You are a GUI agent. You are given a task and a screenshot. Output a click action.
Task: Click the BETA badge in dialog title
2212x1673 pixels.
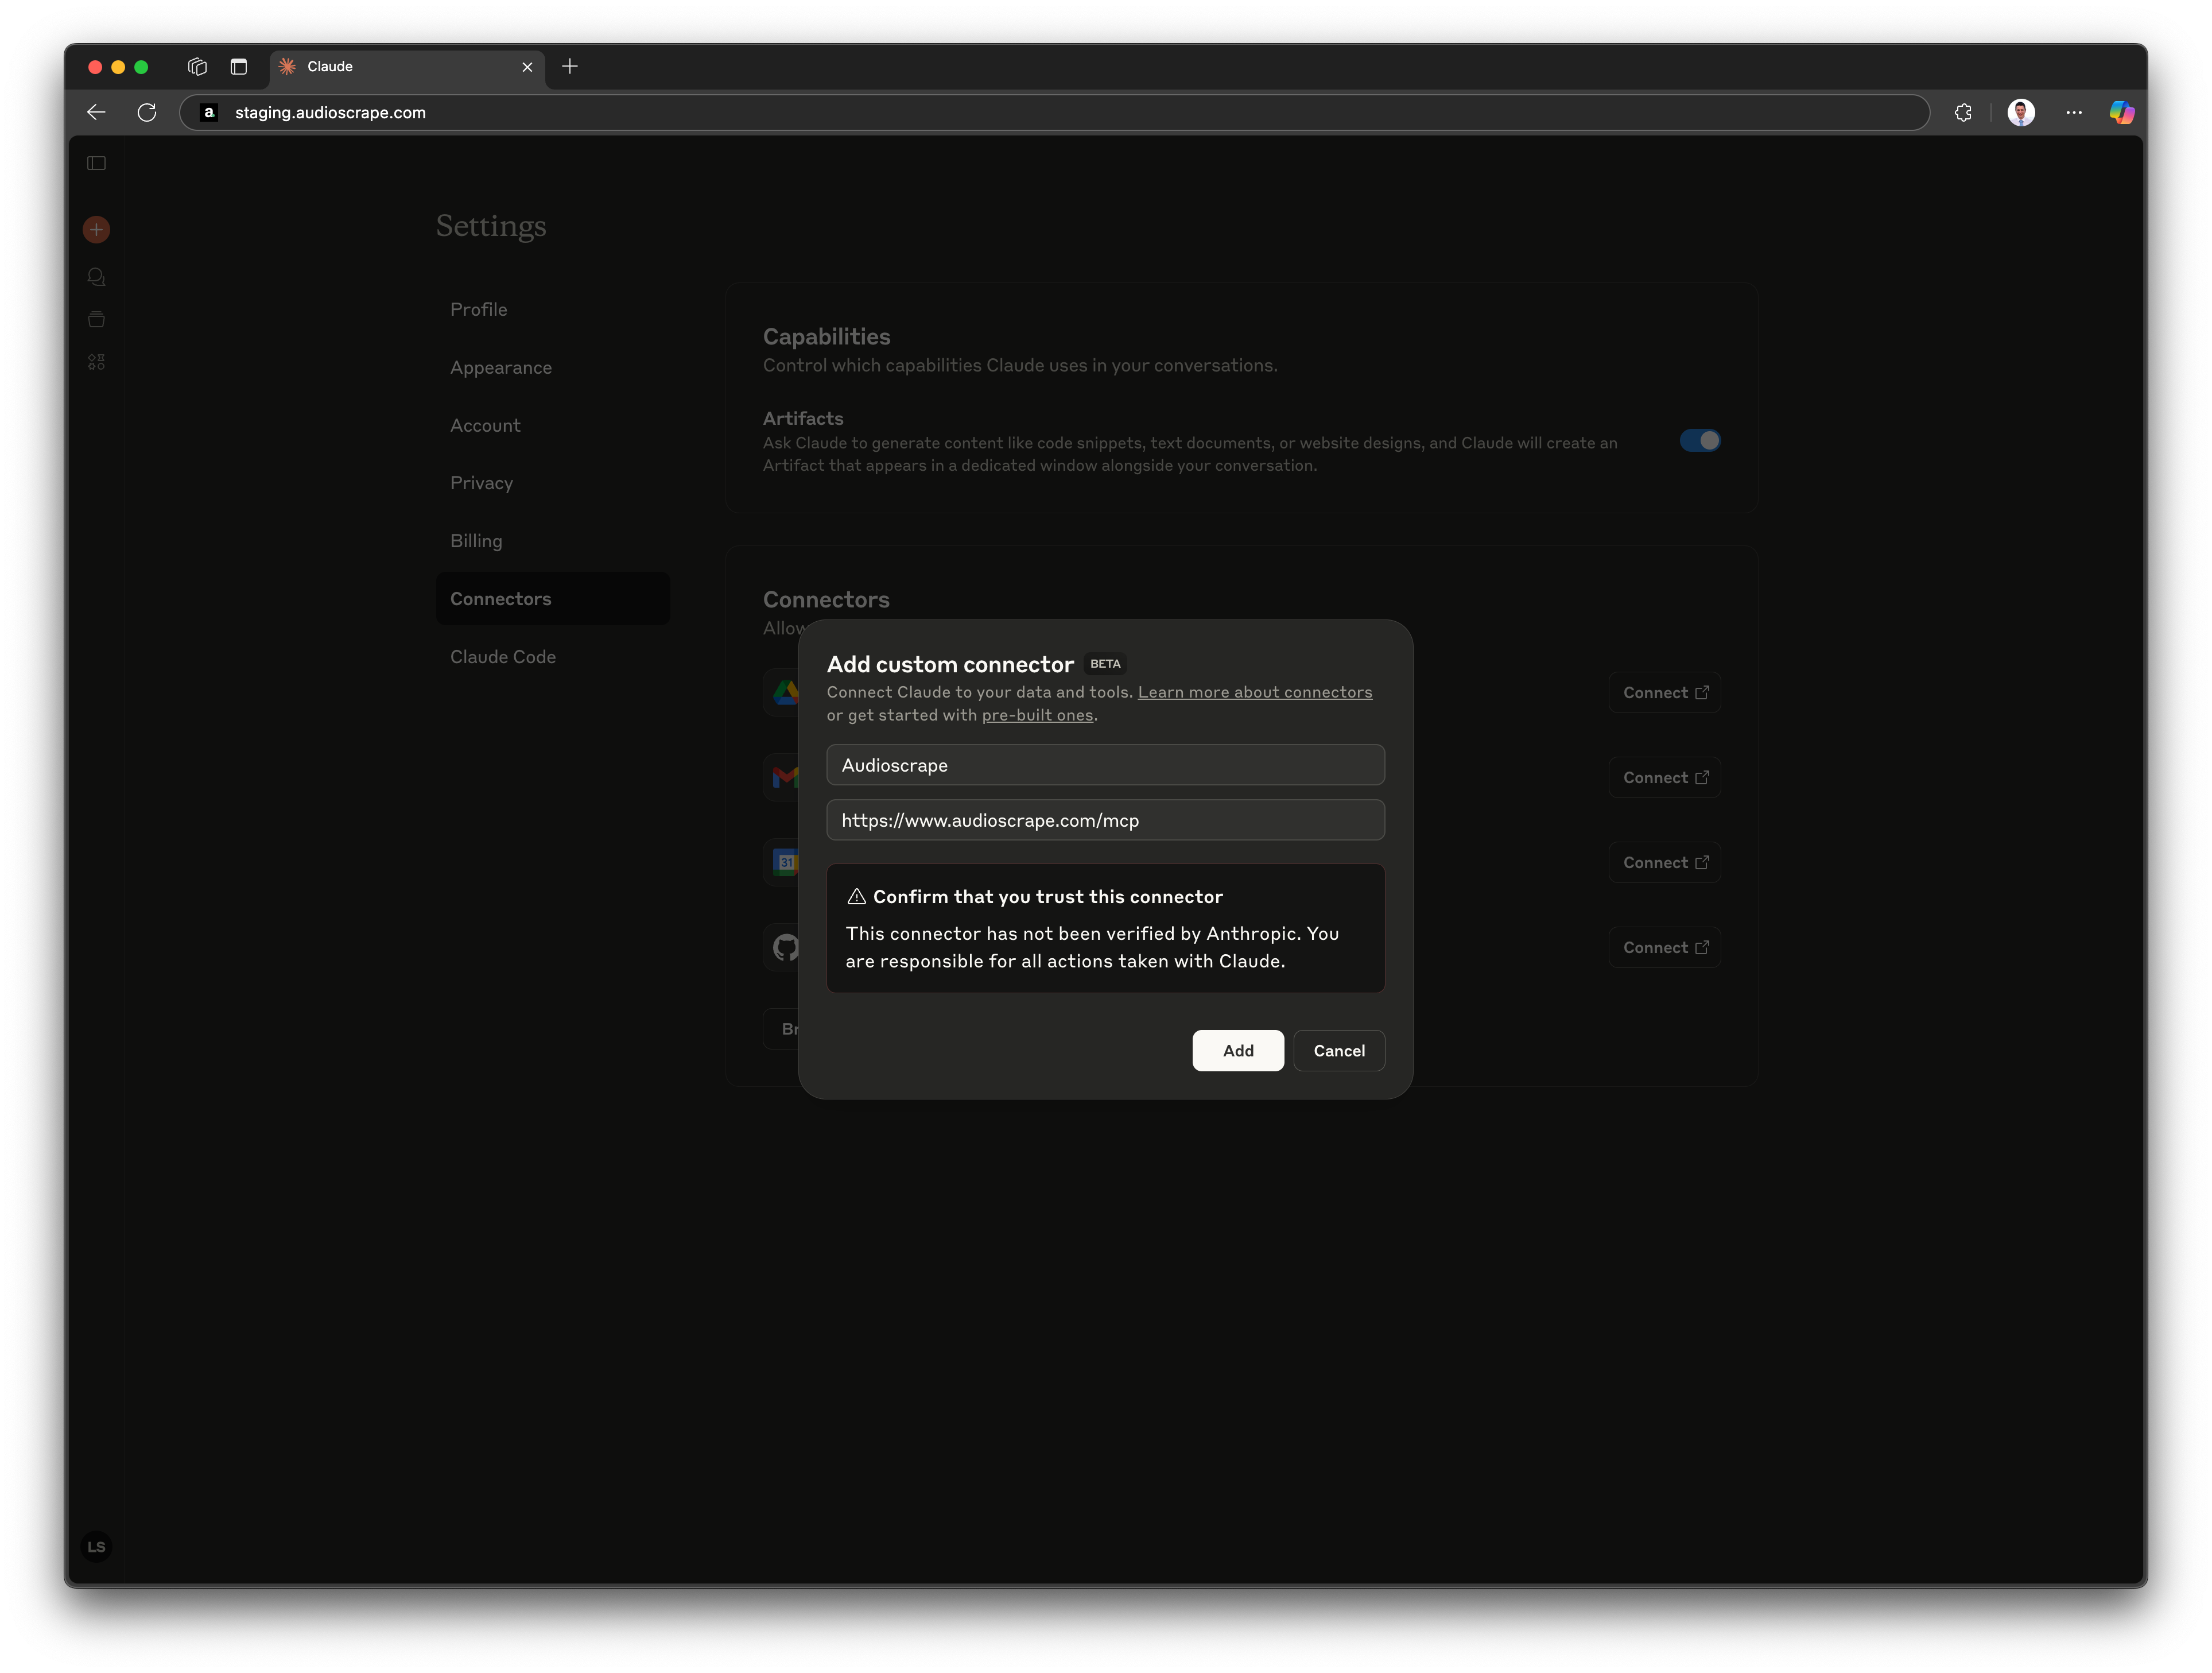(x=1105, y=664)
